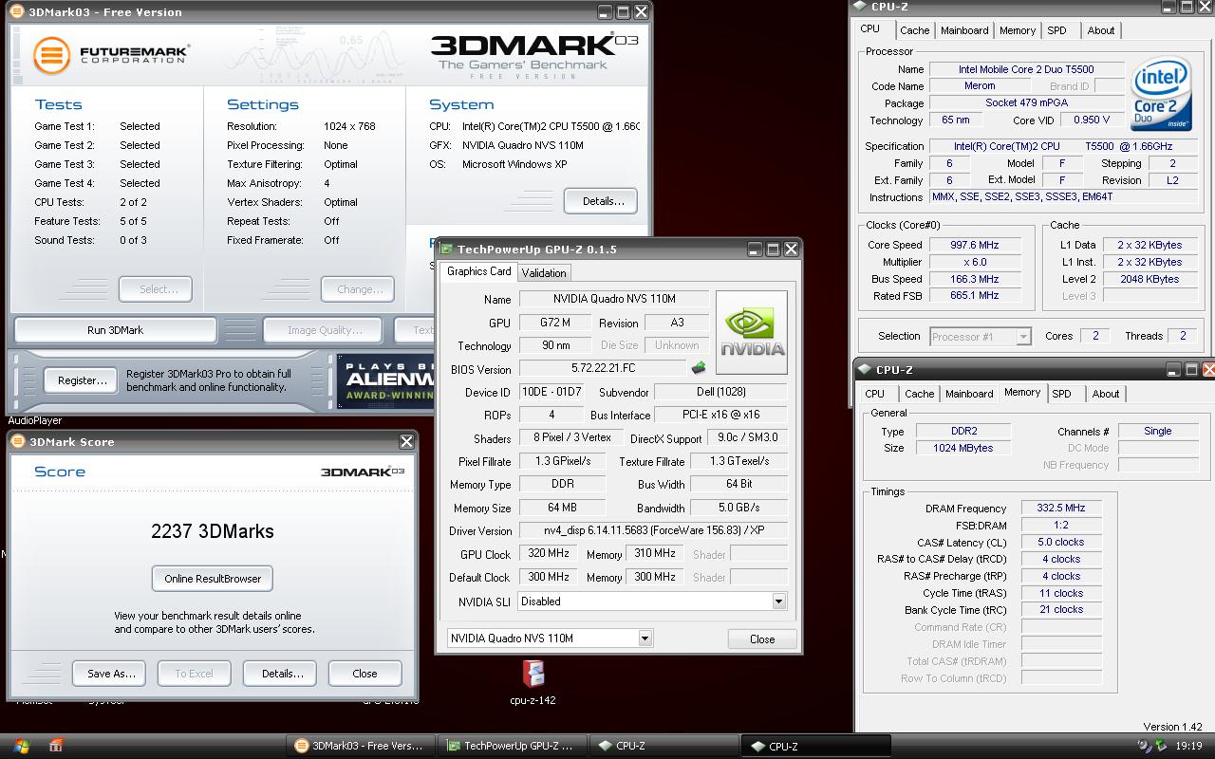Click the CAS# Latency value 5.0 clocks
1215x759 pixels.
[1060, 542]
